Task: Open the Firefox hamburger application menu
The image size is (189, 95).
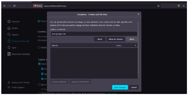Action: pyautogui.click(x=184, y=6)
